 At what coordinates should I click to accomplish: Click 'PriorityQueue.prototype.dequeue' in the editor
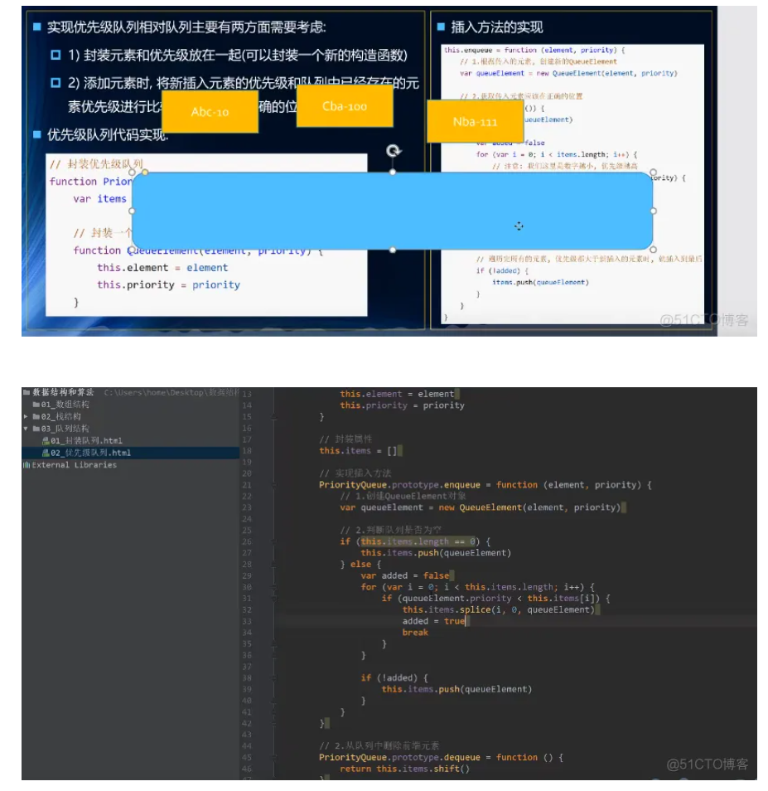pyautogui.click(x=399, y=757)
